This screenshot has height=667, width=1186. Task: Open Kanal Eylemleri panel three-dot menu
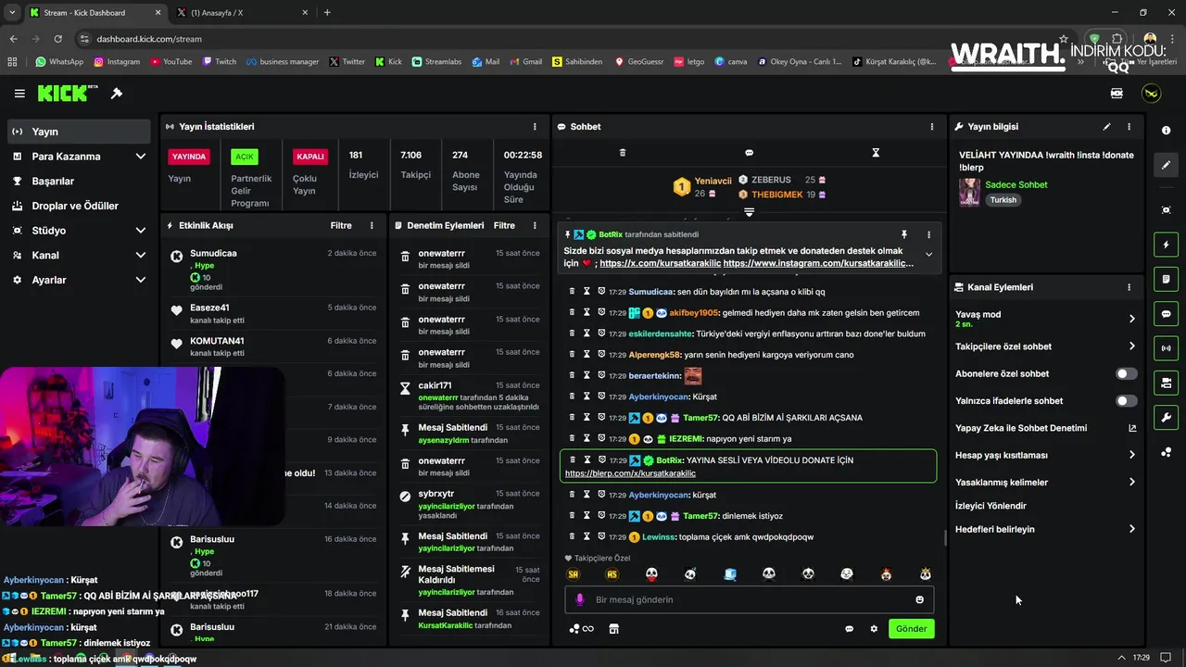click(x=1129, y=287)
